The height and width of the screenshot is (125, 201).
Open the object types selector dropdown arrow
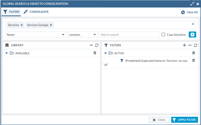coord(193,24)
